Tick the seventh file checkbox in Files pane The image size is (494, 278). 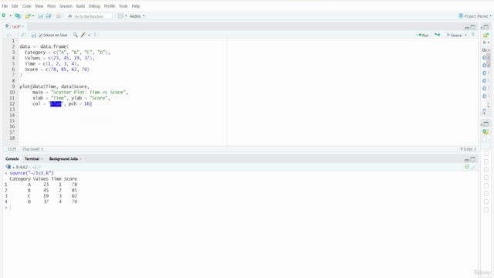(486, 202)
